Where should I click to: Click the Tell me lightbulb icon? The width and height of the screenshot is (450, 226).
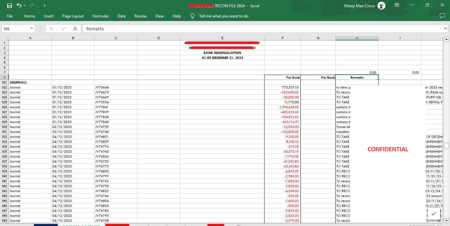192,16
